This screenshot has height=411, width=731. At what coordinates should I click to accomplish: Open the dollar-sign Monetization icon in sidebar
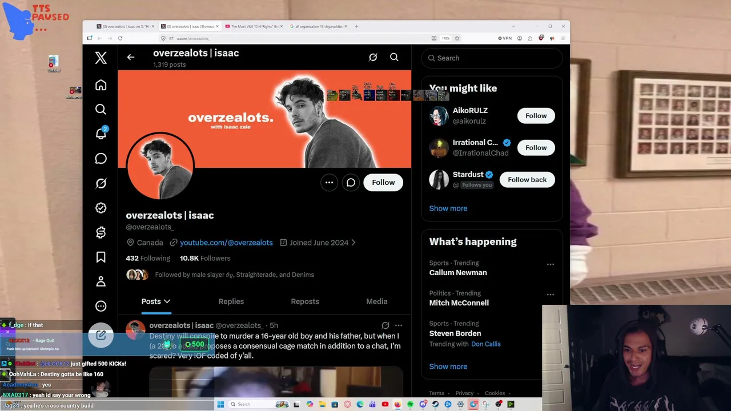click(101, 232)
